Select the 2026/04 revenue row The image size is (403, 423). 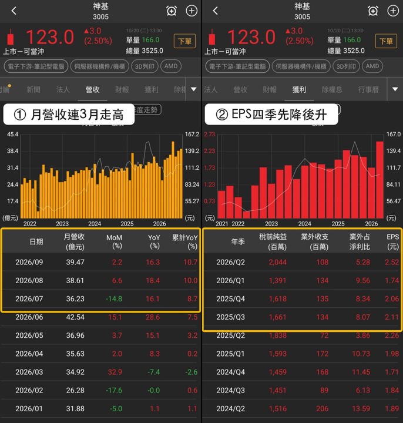(100, 354)
